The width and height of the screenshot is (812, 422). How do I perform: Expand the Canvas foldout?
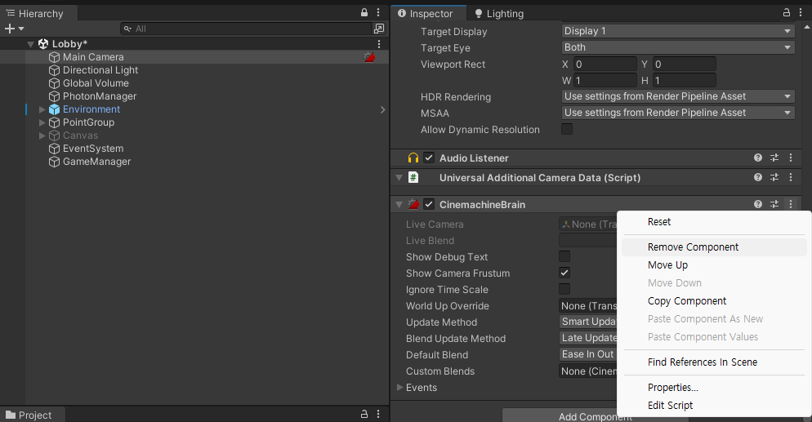(42, 135)
